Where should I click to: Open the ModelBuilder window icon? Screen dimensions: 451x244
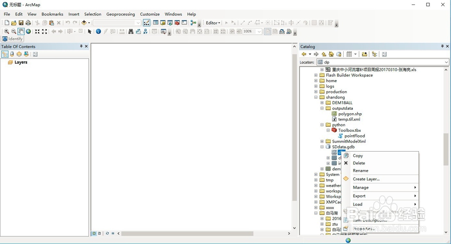click(x=193, y=23)
